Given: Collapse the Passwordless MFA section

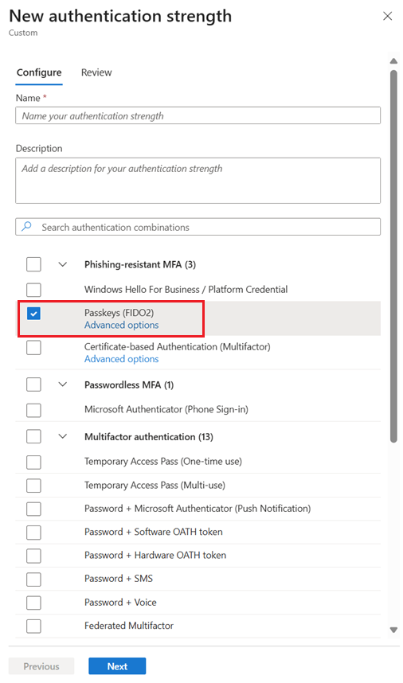Looking at the screenshot, I should [x=63, y=384].
